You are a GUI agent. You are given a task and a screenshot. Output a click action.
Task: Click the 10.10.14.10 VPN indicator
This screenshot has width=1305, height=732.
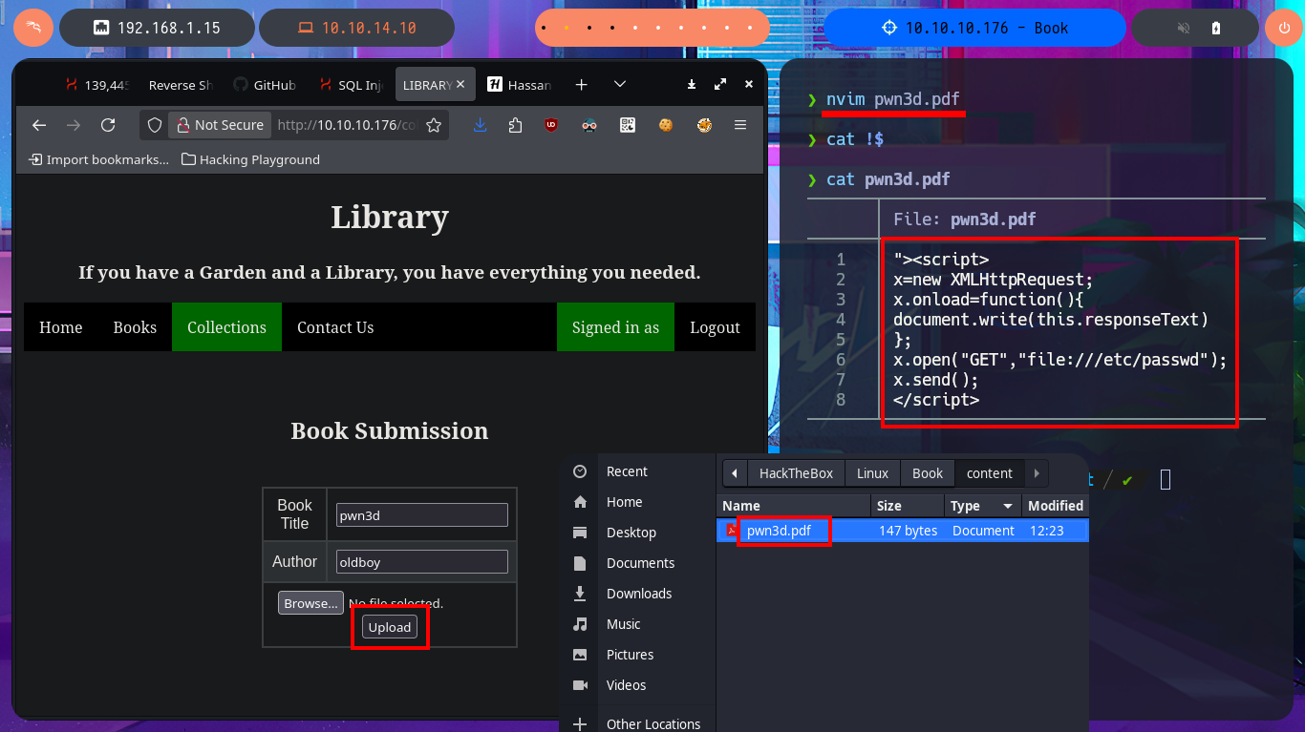tap(356, 28)
